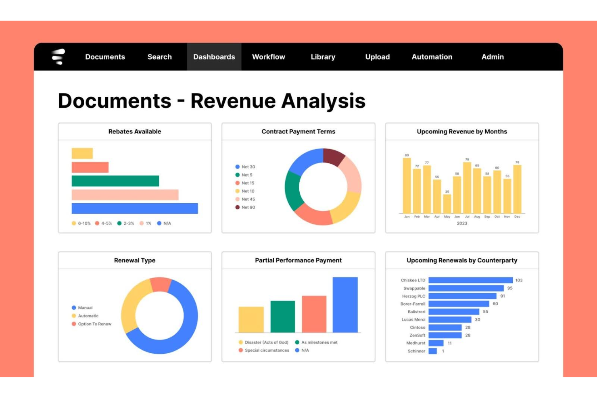Toggle Disaster (Acts of God) legend entry
This screenshot has height=398, width=597.
point(263,342)
